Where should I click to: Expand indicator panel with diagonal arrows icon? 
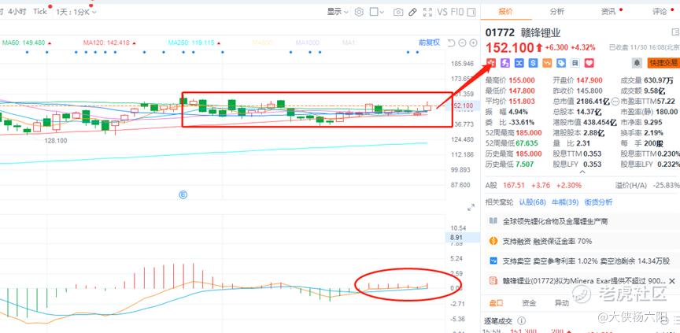[x=471, y=208]
